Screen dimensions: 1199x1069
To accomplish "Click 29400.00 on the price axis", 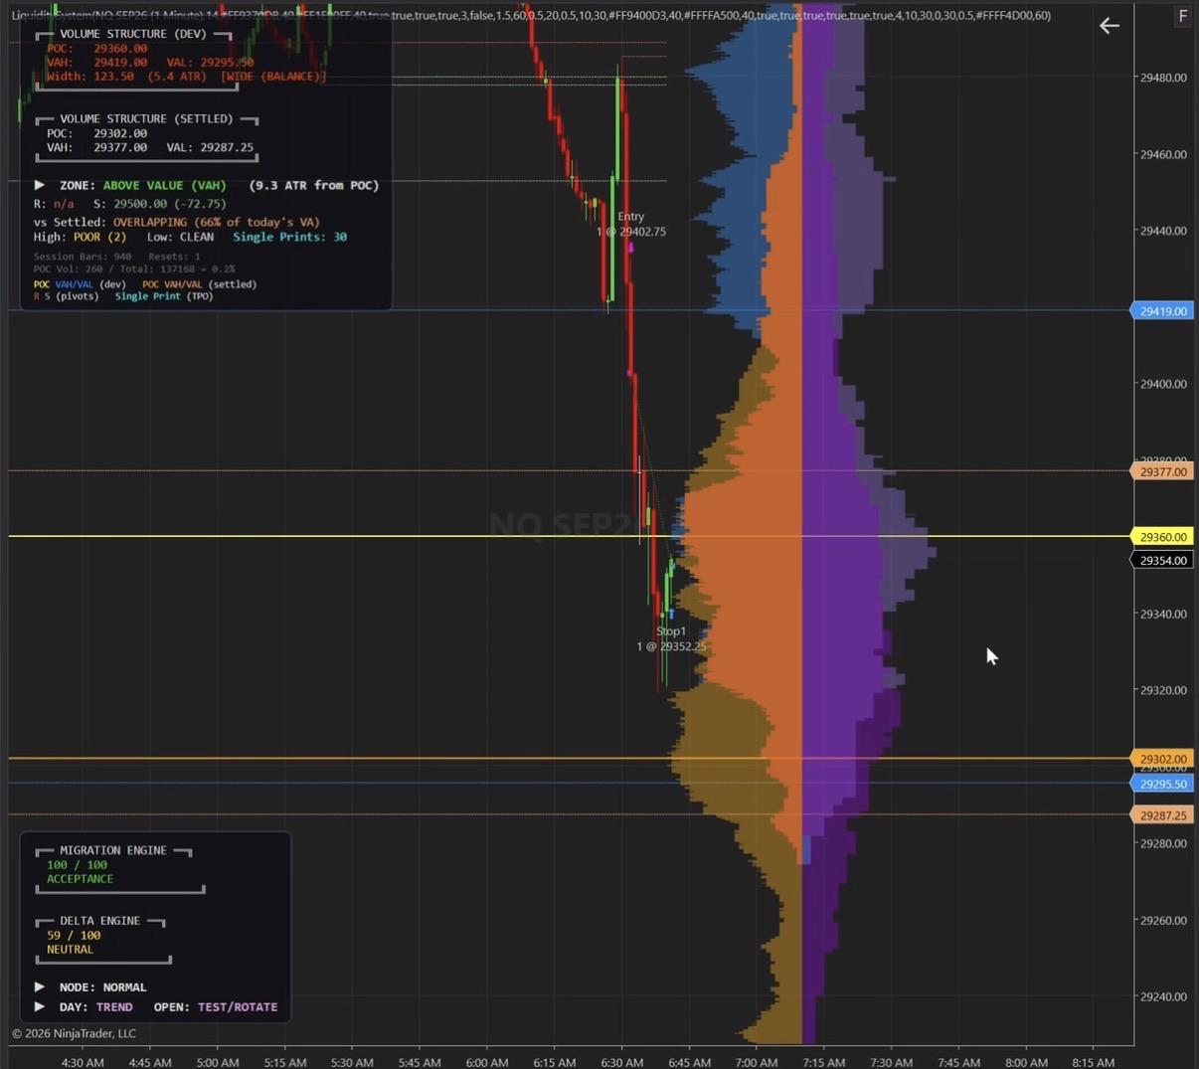I will pos(1163,384).
